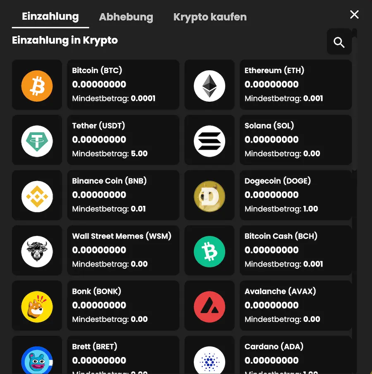
Task: Close the deposit dialog
Action: (354, 14)
